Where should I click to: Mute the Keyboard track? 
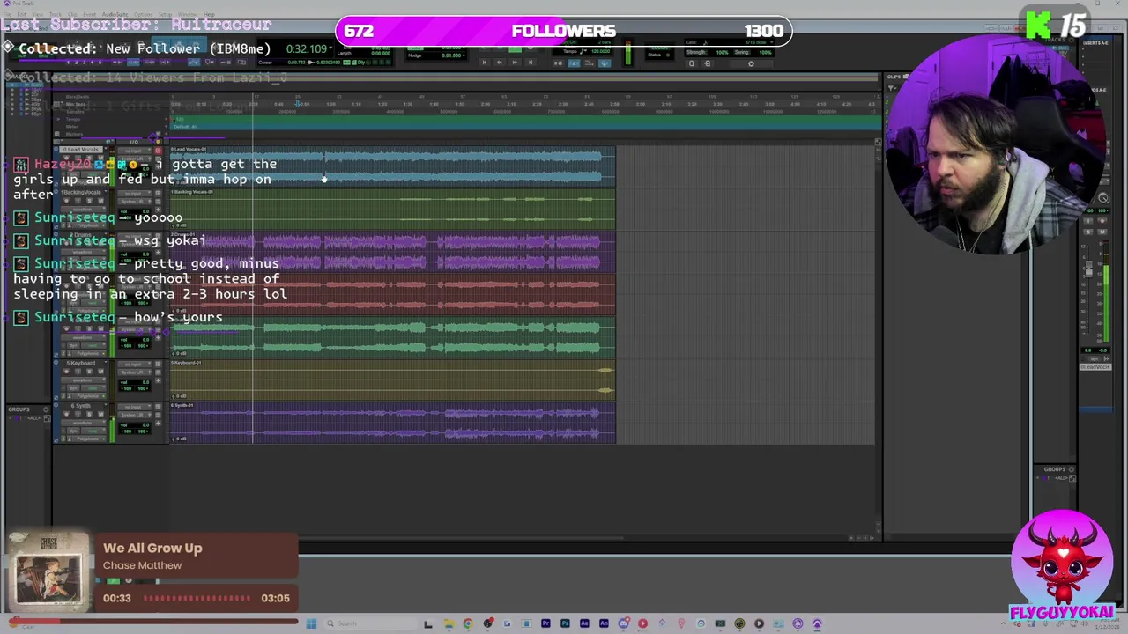[x=100, y=372]
